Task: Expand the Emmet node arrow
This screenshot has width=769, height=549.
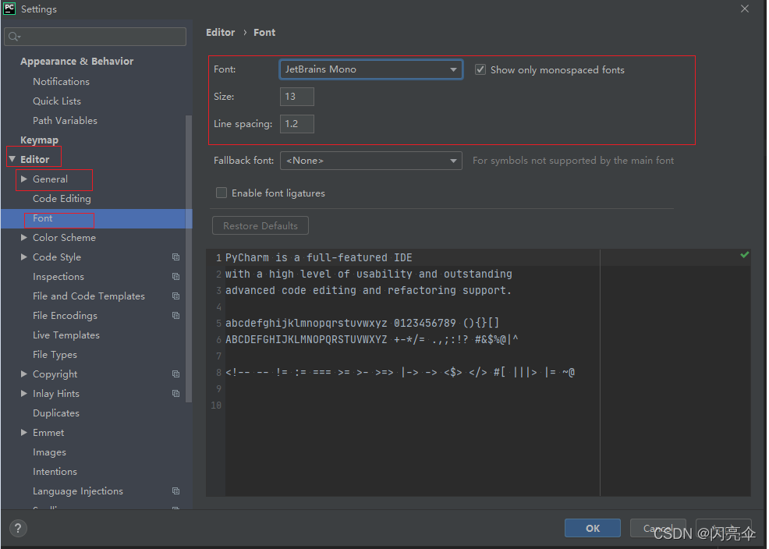Action: click(23, 432)
